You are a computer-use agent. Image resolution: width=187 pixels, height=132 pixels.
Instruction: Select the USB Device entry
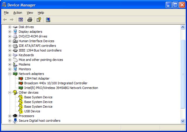tap(32, 111)
